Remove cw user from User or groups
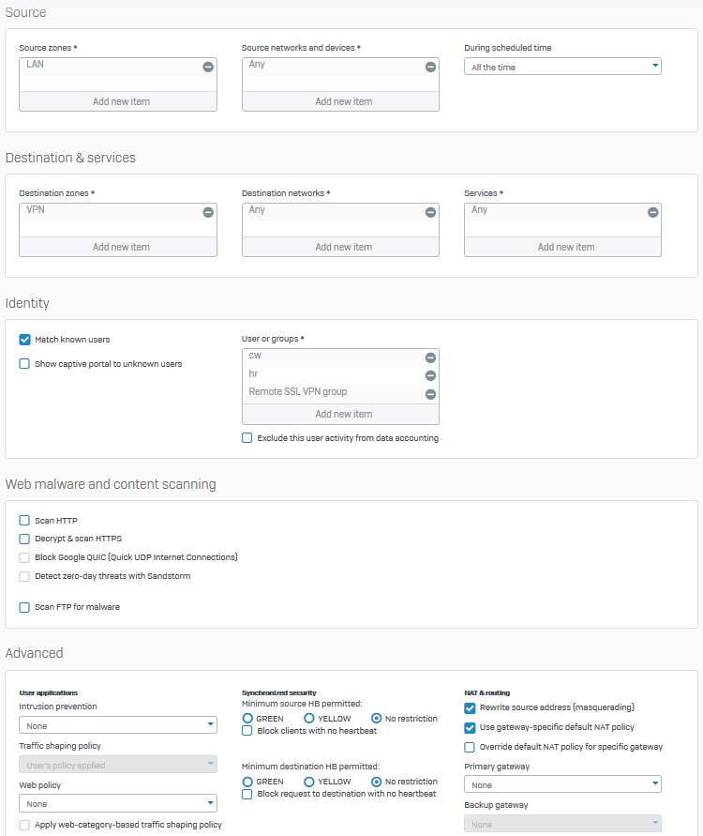The image size is (703, 836). pos(430,357)
